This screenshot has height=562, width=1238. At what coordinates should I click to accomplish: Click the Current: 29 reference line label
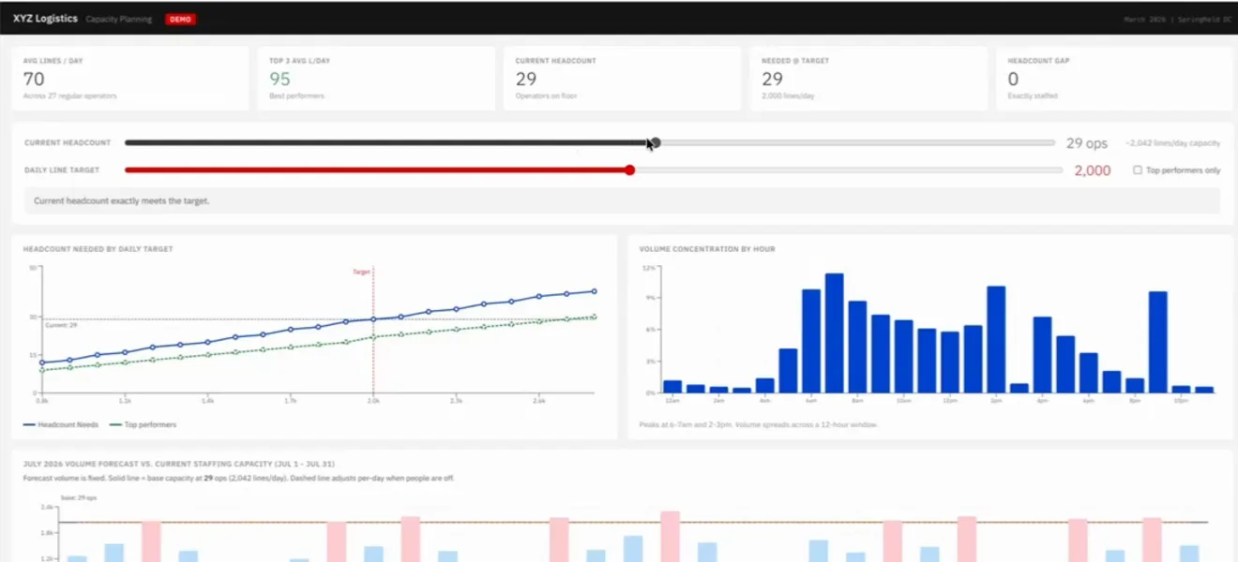(x=61, y=324)
